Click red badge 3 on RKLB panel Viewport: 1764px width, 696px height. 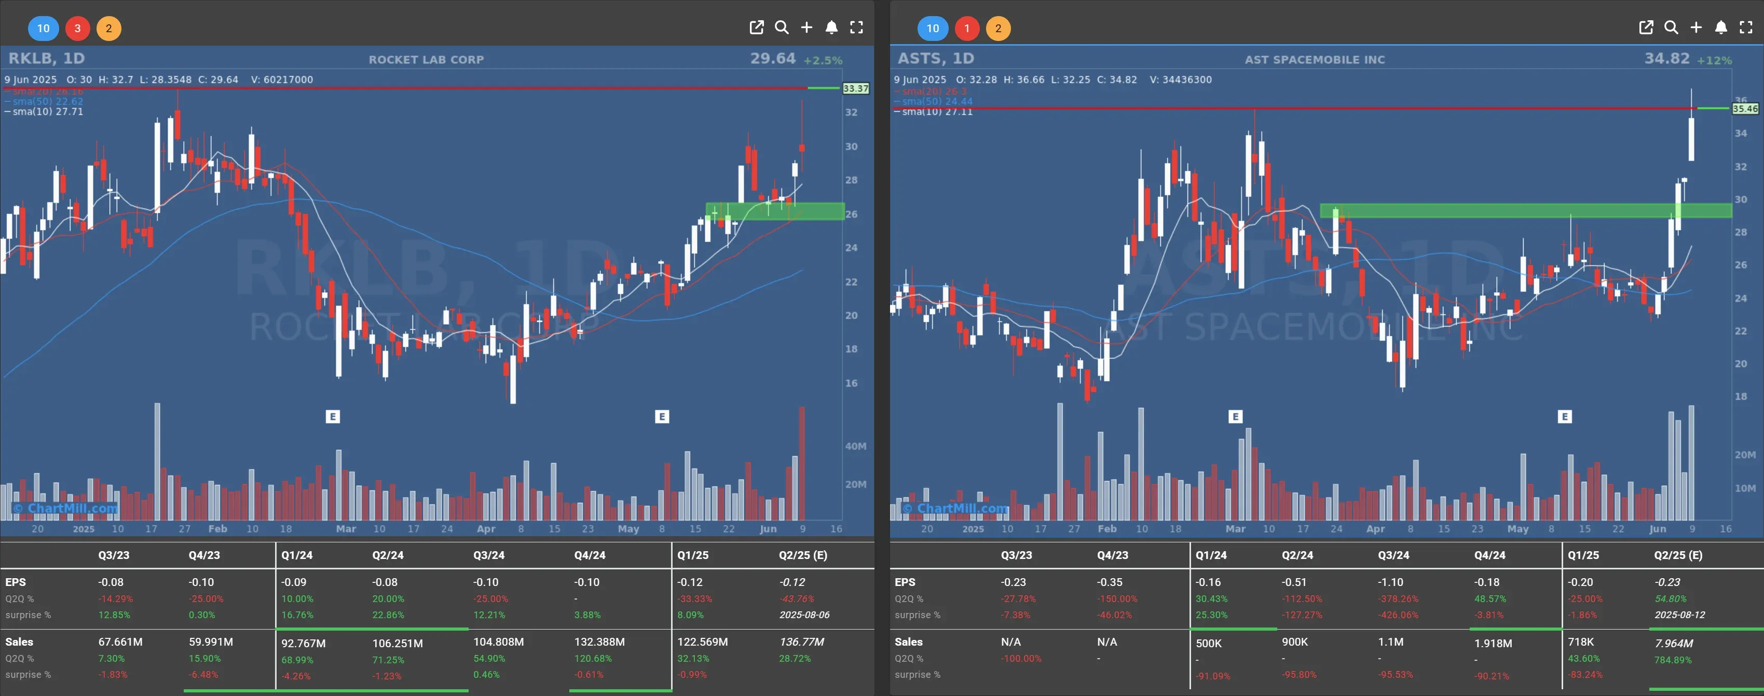[77, 28]
